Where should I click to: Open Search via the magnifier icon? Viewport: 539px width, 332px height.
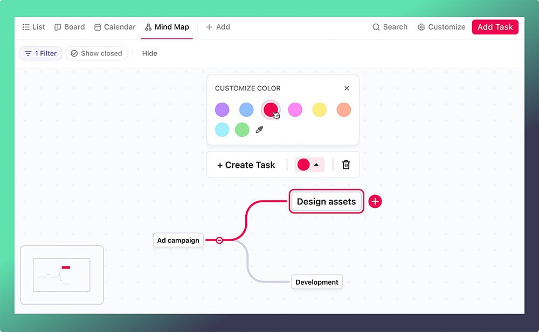coord(376,27)
